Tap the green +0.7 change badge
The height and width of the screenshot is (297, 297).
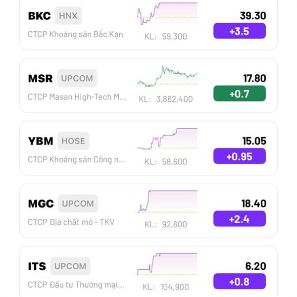(240, 94)
